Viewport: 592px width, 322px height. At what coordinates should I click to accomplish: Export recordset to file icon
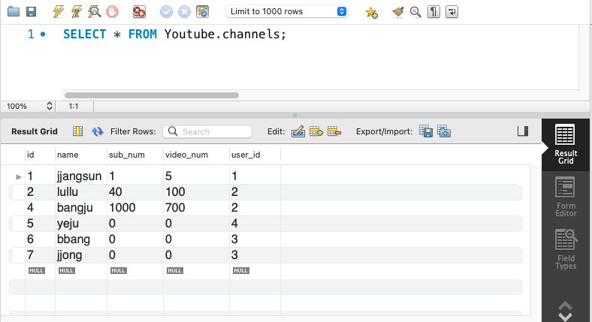[426, 131]
